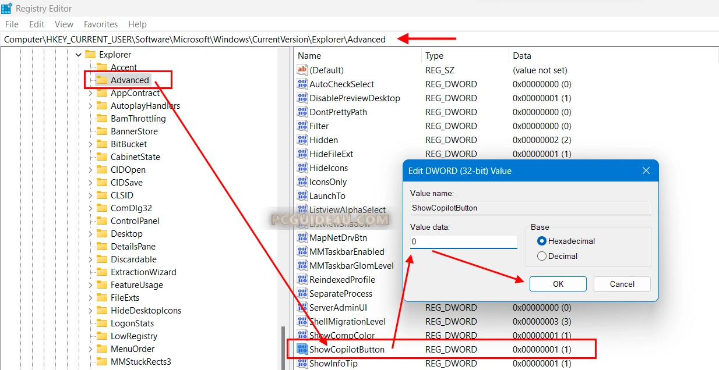The image size is (719, 370).
Task: Select the Decimal base radio button
Action: 542,256
